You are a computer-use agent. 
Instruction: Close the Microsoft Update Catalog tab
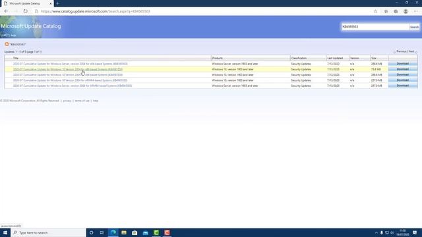pos(50,3)
